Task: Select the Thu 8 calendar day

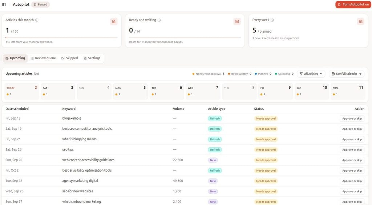Action: pyautogui.click(x=239, y=91)
